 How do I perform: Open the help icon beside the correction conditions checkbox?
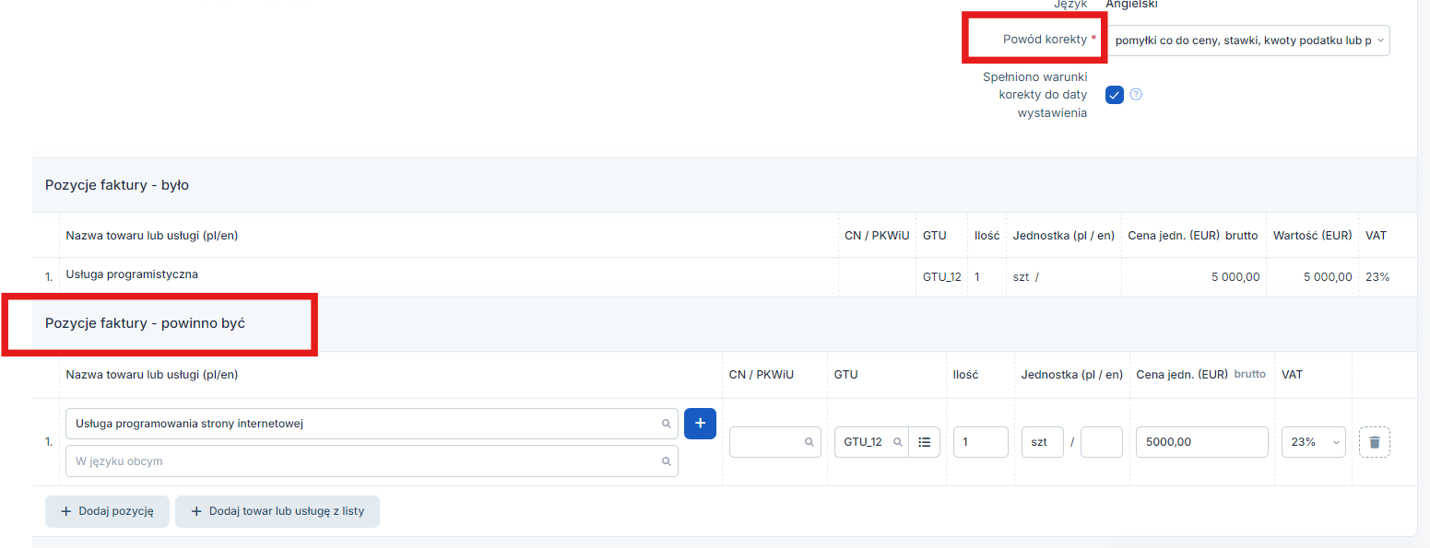pos(1136,94)
